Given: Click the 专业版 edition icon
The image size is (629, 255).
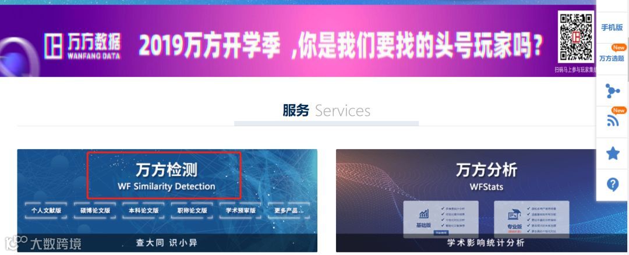Looking at the screenshot, I should pyautogui.click(x=514, y=214).
